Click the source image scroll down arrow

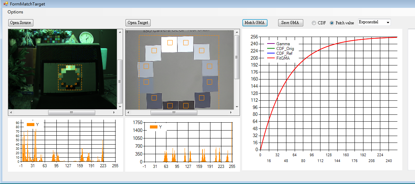tap(120, 107)
